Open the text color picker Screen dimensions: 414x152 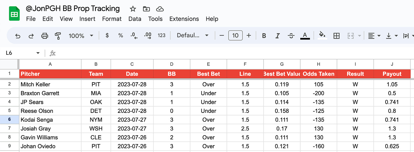point(305,36)
